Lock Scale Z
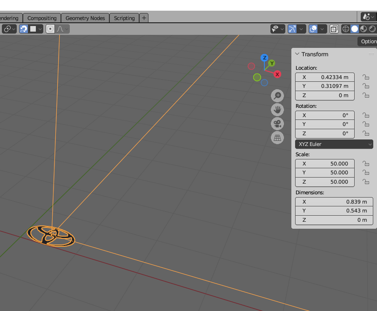Screen dimensions: 377x311 click(366, 182)
